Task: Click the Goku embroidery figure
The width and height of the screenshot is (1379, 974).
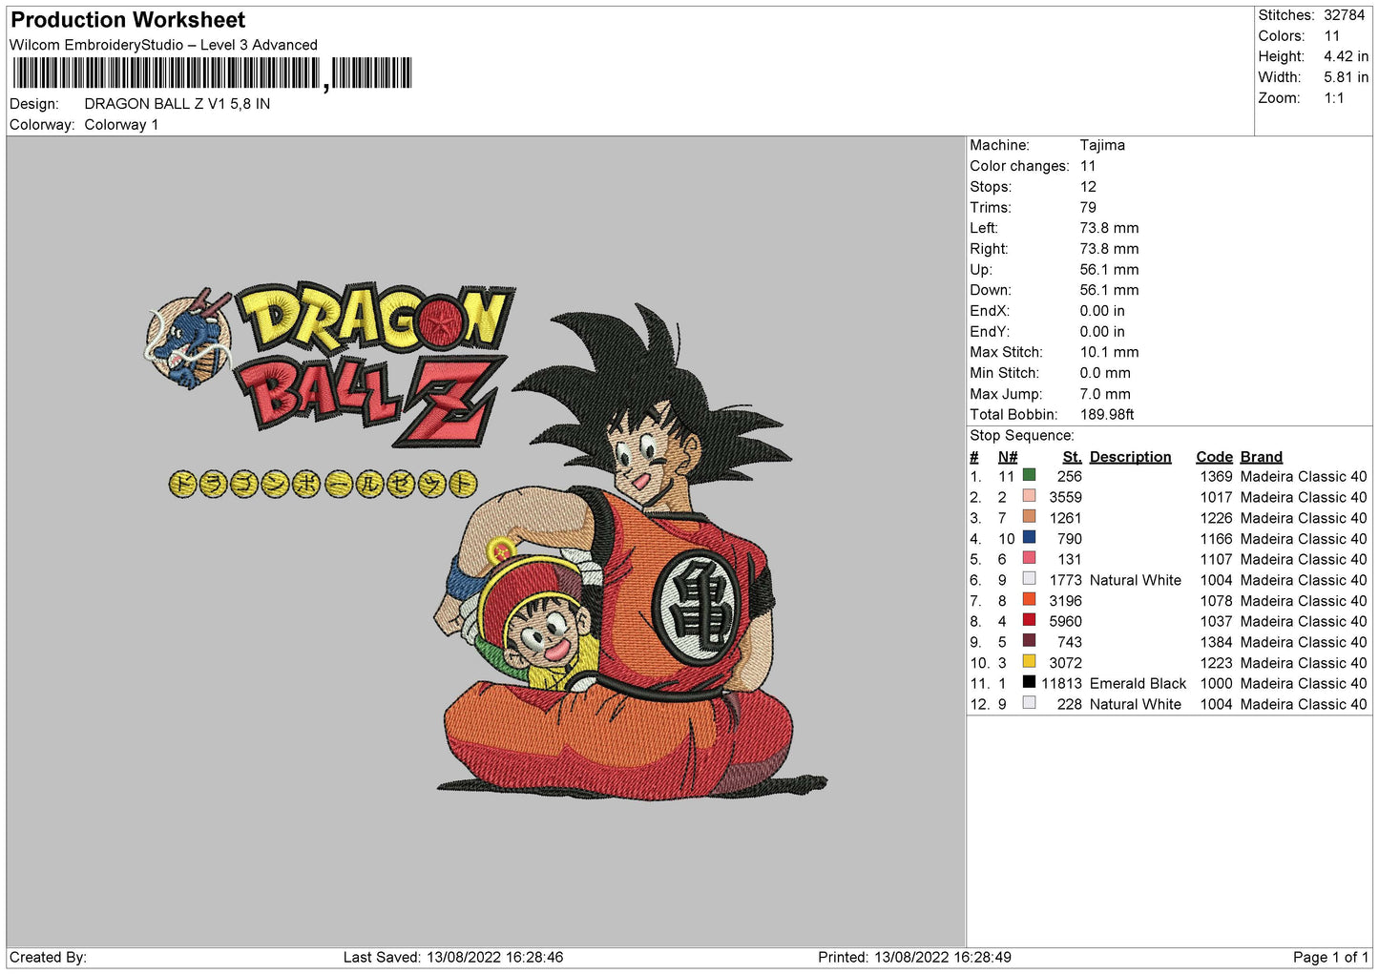Action: coord(631,551)
